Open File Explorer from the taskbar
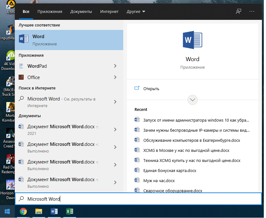Image resolution: width=266 pixels, height=218 pixels. (38, 211)
